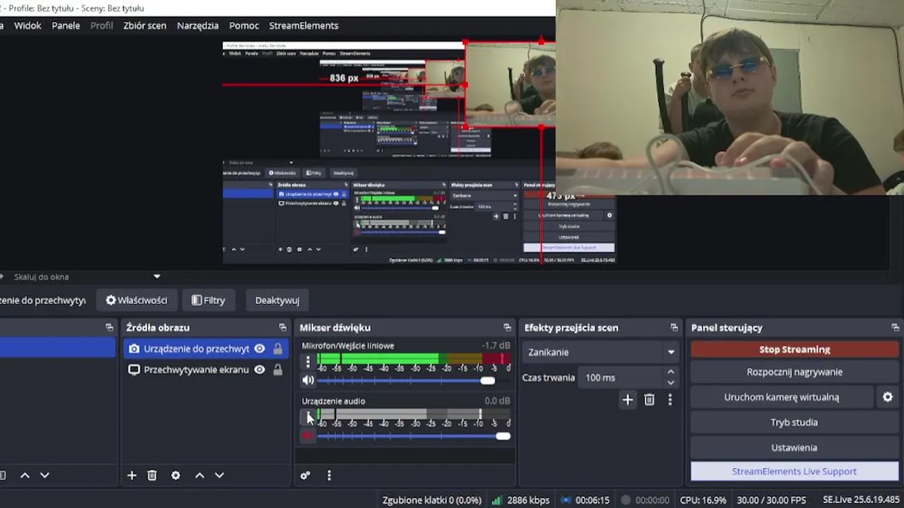Viewport: 904px width, 508px height.
Task: Undock the Efekty przejścia scen panel
Action: tap(674, 327)
